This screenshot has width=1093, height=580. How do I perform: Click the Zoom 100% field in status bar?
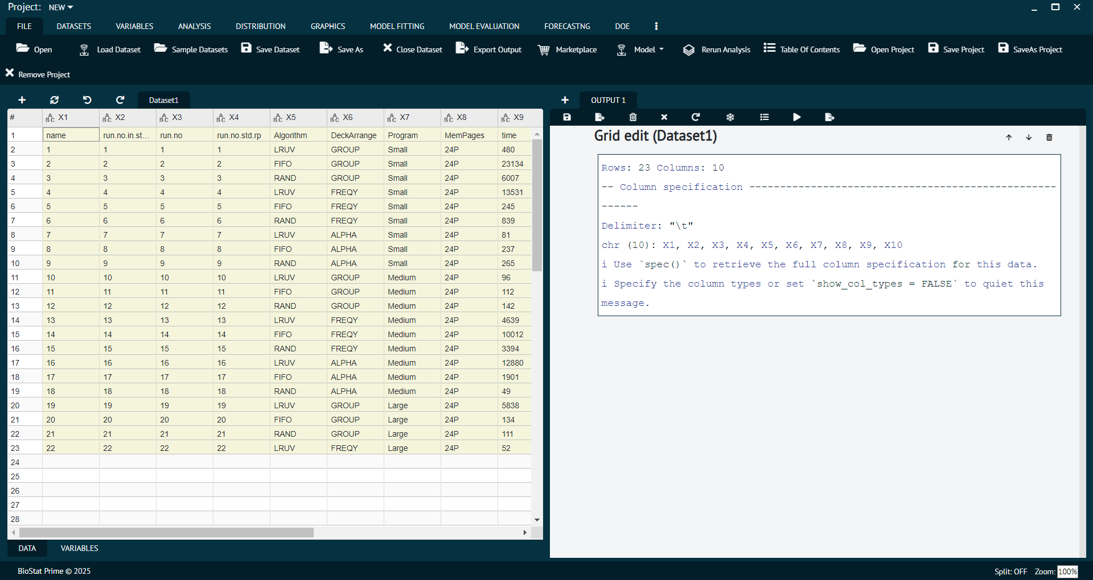click(1068, 571)
